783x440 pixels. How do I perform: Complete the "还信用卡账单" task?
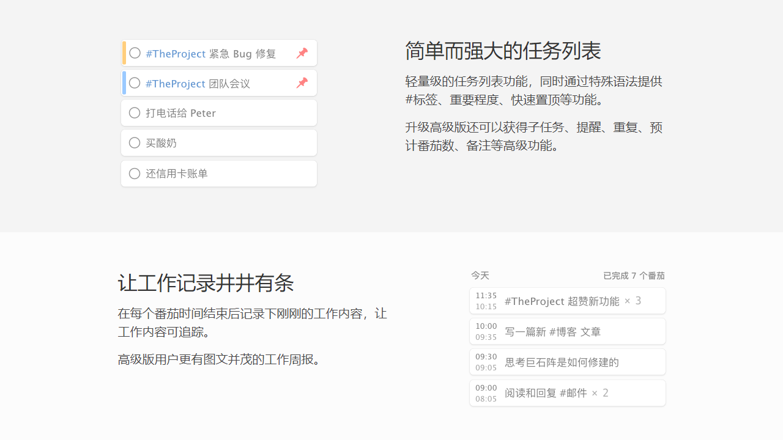(x=134, y=173)
